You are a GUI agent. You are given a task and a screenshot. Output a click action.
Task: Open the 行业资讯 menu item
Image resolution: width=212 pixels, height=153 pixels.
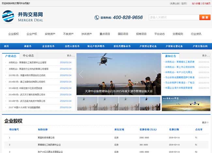coord(196,34)
